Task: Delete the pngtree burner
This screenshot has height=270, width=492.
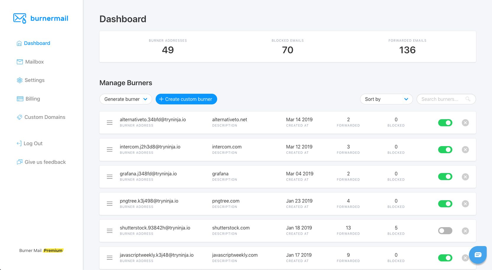Action: tap(465, 204)
